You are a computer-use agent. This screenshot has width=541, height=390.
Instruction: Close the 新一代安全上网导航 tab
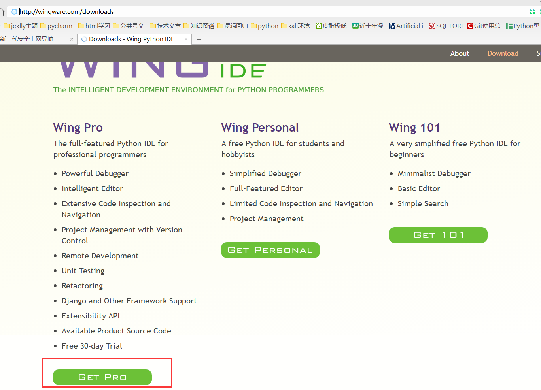point(72,39)
